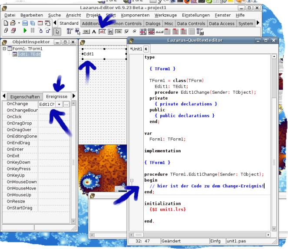
Task: Click the Save All icon
Action: click(x=33, y=23)
